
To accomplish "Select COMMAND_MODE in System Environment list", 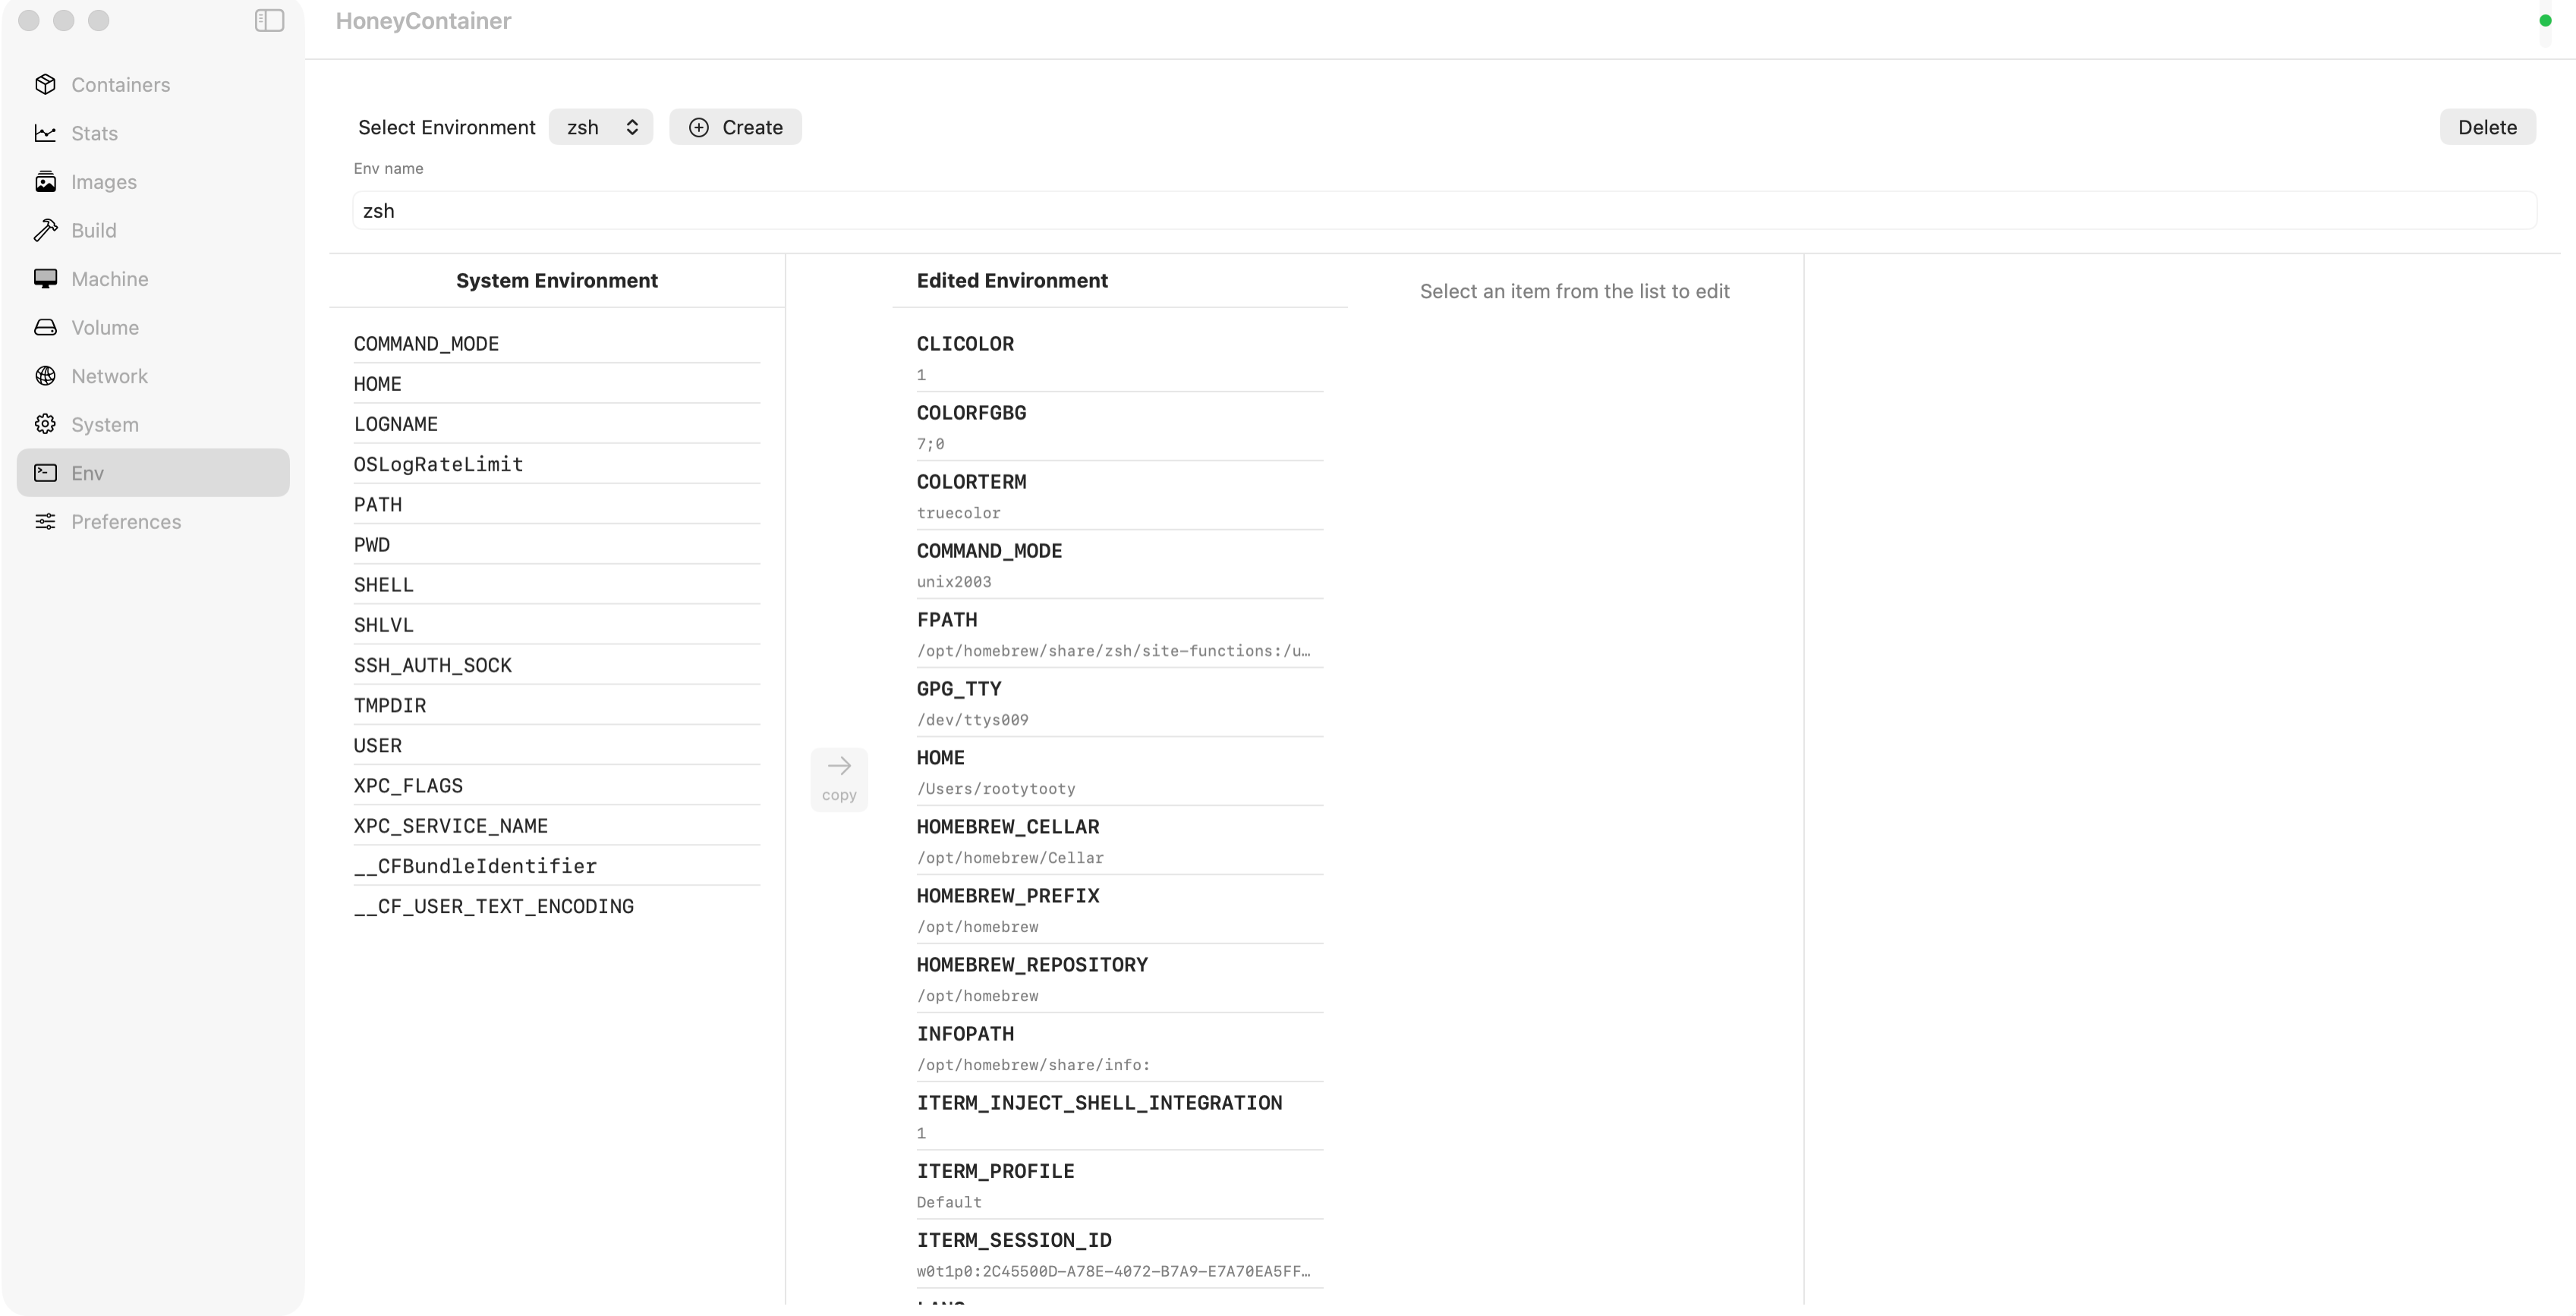I will (x=556, y=344).
